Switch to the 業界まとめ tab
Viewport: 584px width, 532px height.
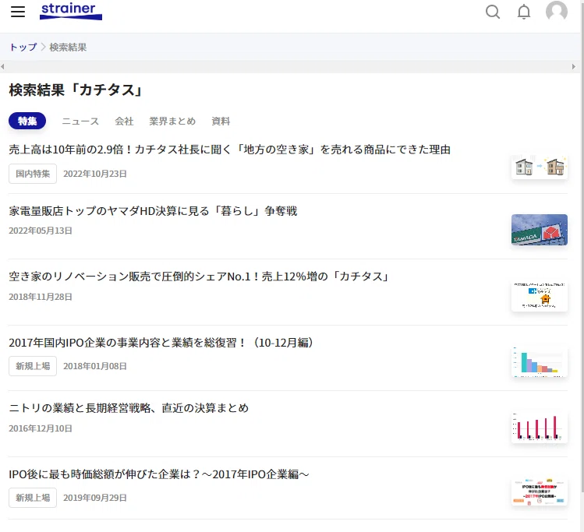point(172,122)
